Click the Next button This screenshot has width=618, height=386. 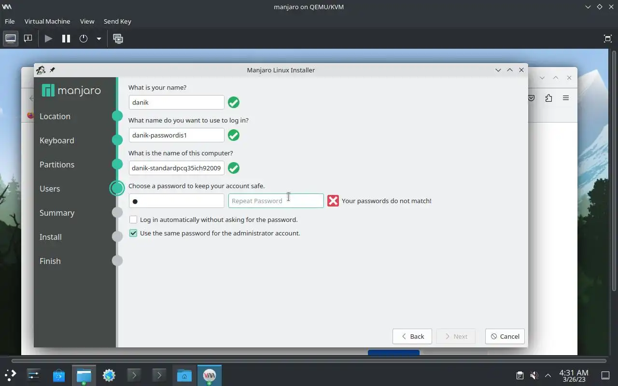click(455, 336)
